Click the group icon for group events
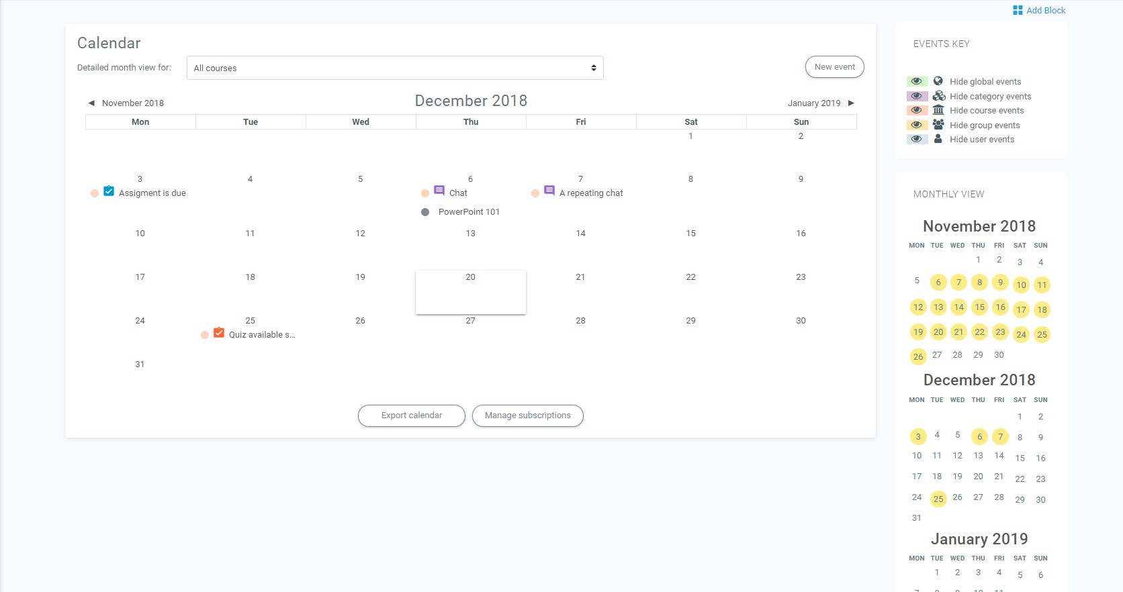 [x=938, y=125]
